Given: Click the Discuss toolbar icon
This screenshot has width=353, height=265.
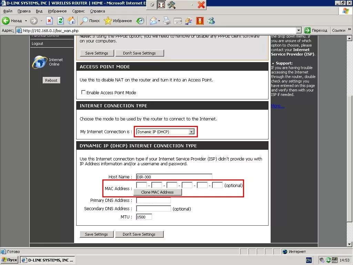Looking at the screenshot, I should (x=189, y=21).
